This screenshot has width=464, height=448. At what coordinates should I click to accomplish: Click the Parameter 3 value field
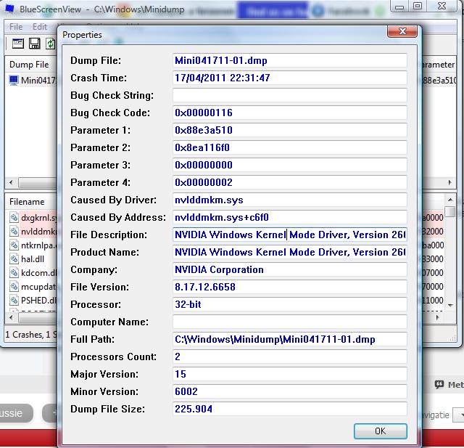pos(290,165)
